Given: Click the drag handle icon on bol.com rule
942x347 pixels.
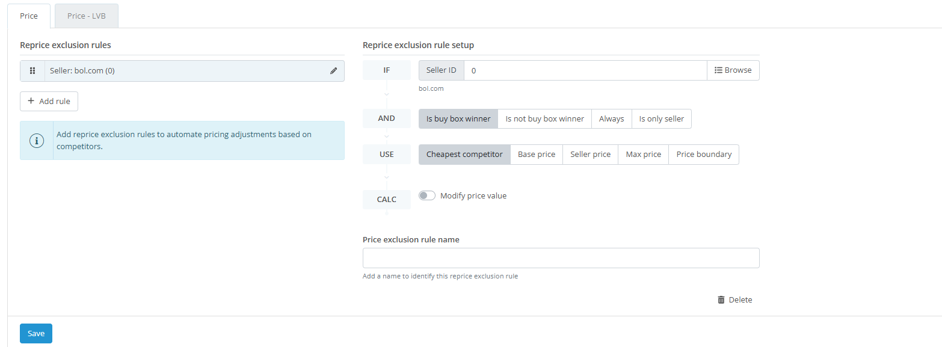Looking at the screenshot, I should (x=32, y=71).
